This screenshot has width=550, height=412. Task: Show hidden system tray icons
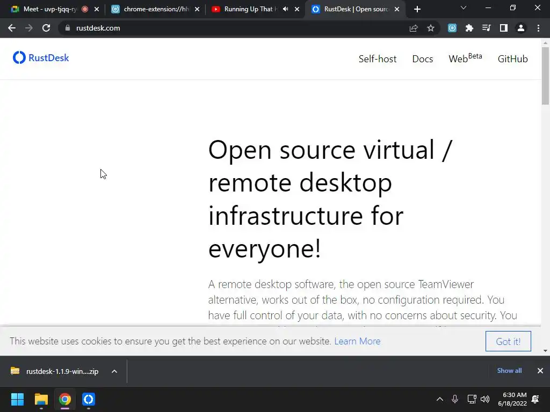440,399
